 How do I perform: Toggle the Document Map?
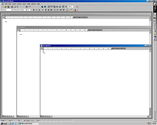(63, 7)
